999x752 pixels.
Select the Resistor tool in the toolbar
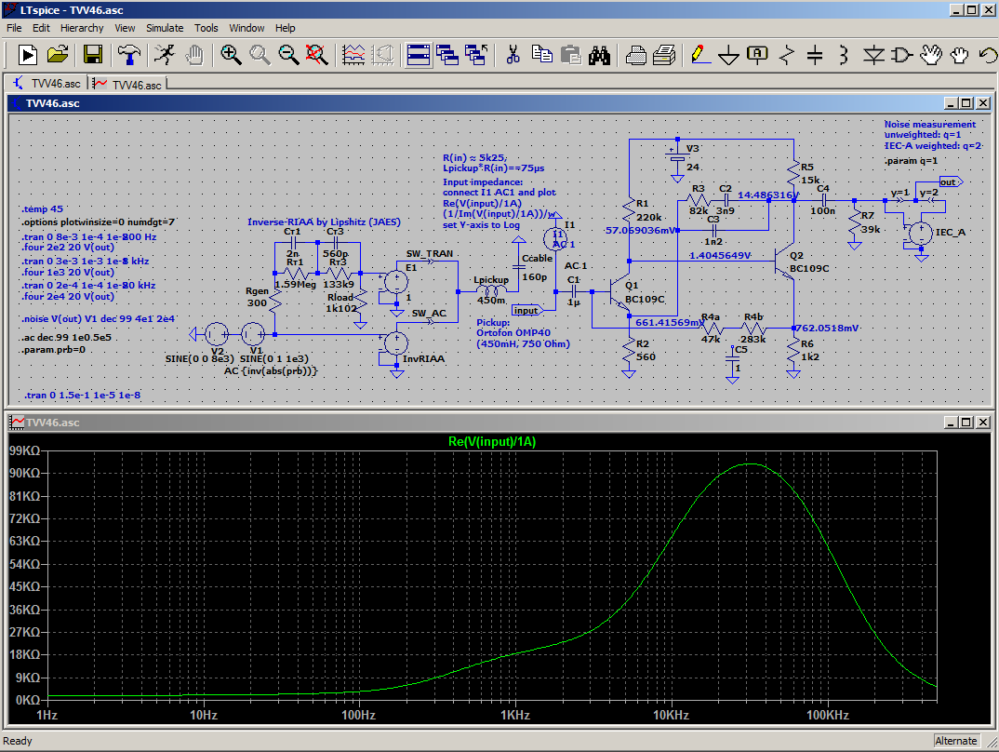point(786,55)
